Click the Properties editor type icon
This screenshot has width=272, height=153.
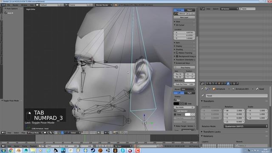point(202,84)
